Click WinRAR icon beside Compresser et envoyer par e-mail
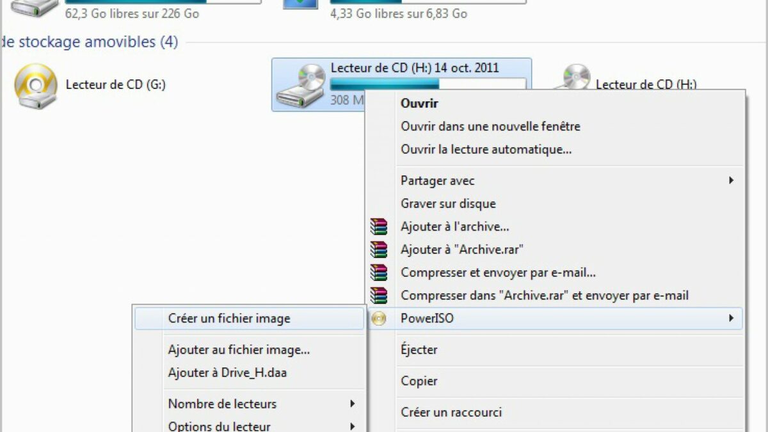This screenshot has height=432, width=768. [x=379, y=273]
